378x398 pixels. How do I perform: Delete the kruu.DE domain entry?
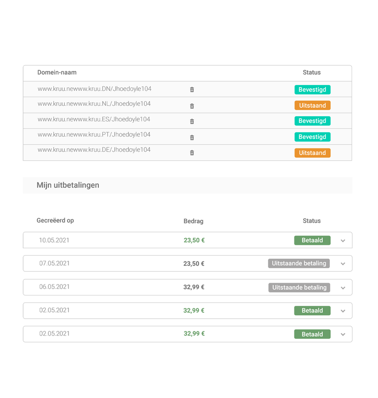coord(192,153)
